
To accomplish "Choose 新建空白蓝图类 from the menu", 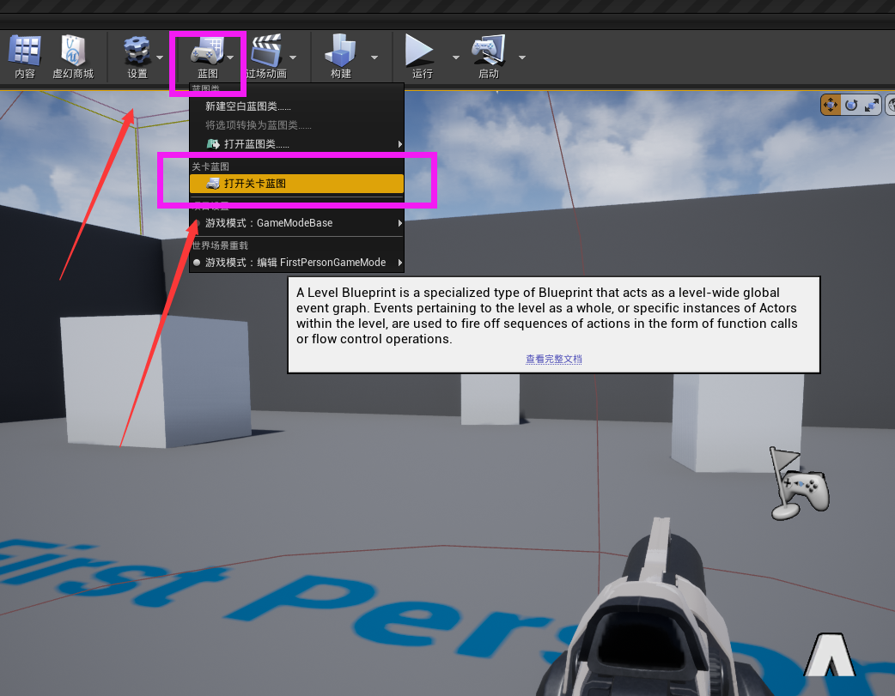I will [297, 106].
